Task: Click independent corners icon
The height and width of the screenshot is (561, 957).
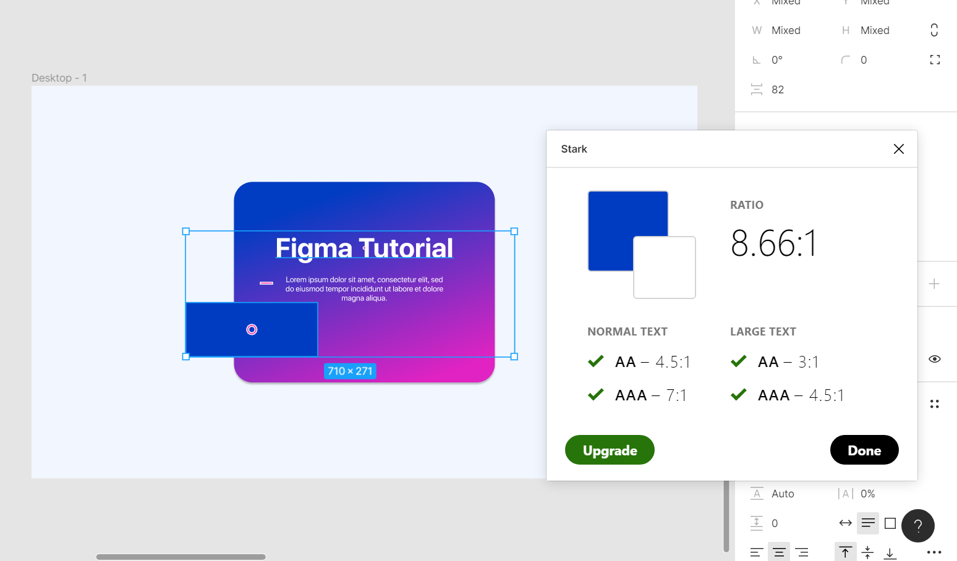Action: point(935,60)
